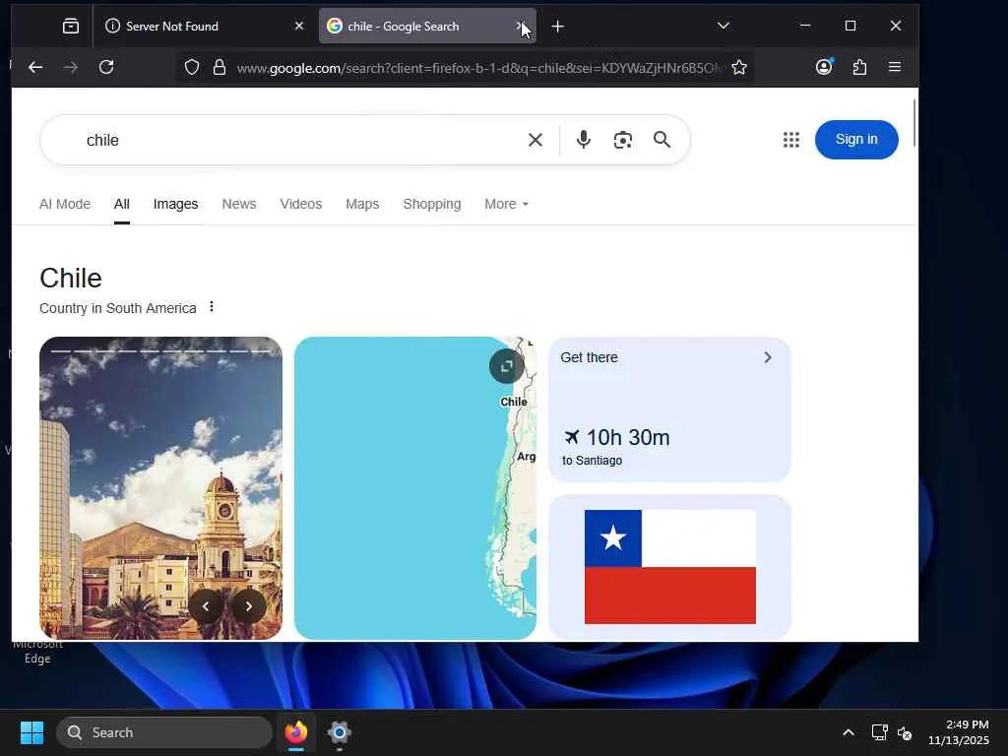This screenshot has height=756, width=1008.
Task: Clear the Google search box
Action: [535, 140]
